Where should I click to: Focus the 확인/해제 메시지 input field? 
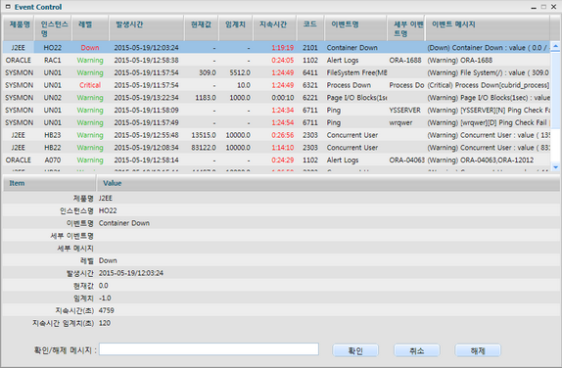click(x=209, y=349)
